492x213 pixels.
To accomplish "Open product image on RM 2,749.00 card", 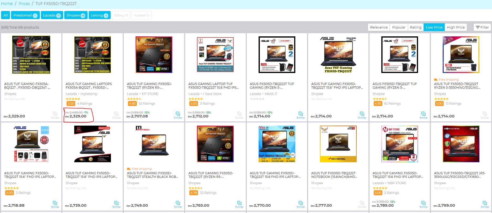I will point(154,144).
